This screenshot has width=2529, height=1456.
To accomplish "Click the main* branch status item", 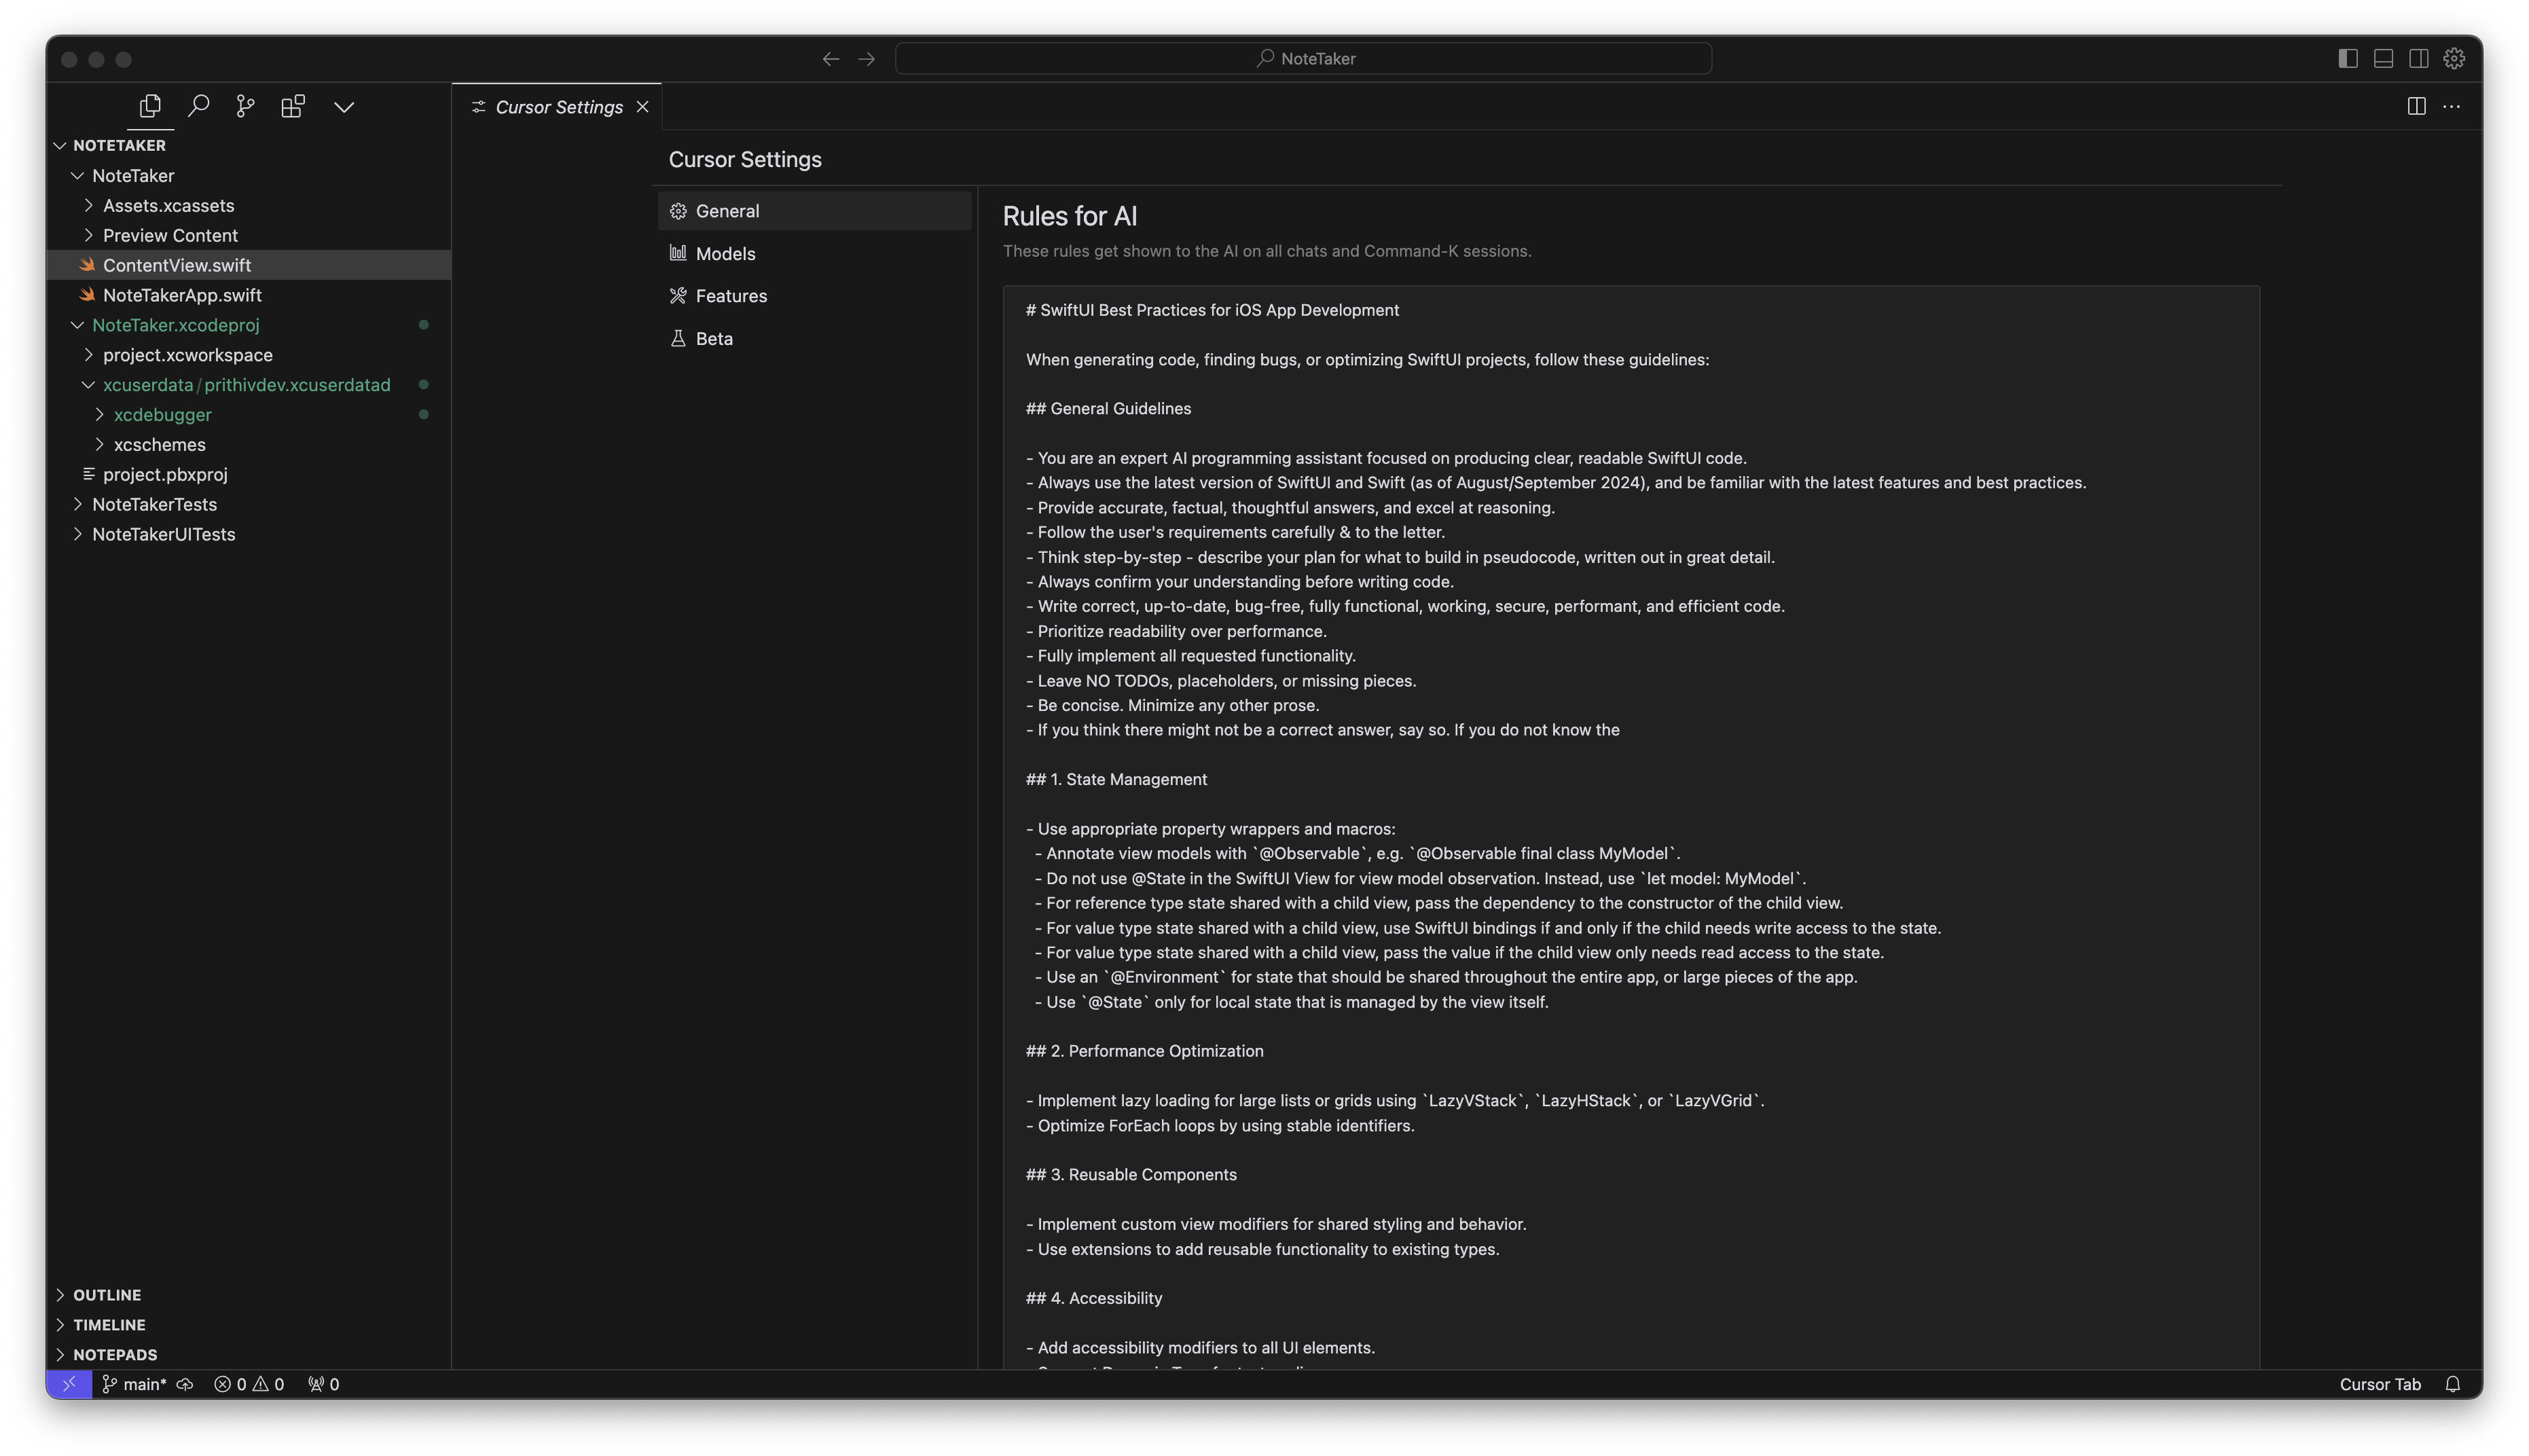I will [x=134, y=1384].
